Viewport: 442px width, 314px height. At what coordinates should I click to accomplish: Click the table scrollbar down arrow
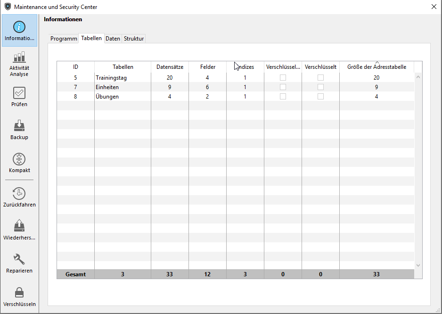(418, 265)
